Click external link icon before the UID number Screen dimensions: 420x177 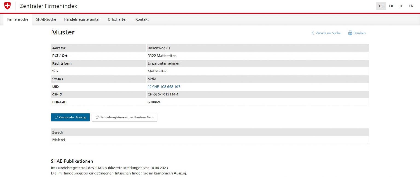(x=149, y=87)
